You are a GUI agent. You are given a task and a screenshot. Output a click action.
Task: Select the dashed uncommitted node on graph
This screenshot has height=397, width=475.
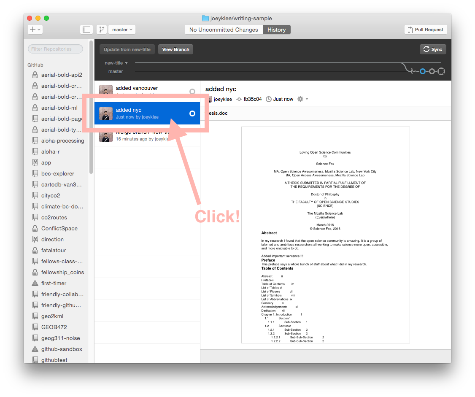point(441,72)
